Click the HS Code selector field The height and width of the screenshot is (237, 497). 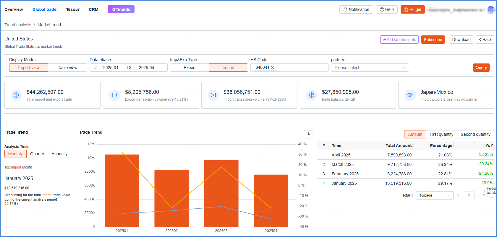pyautogui.click(x=302, y=68)
